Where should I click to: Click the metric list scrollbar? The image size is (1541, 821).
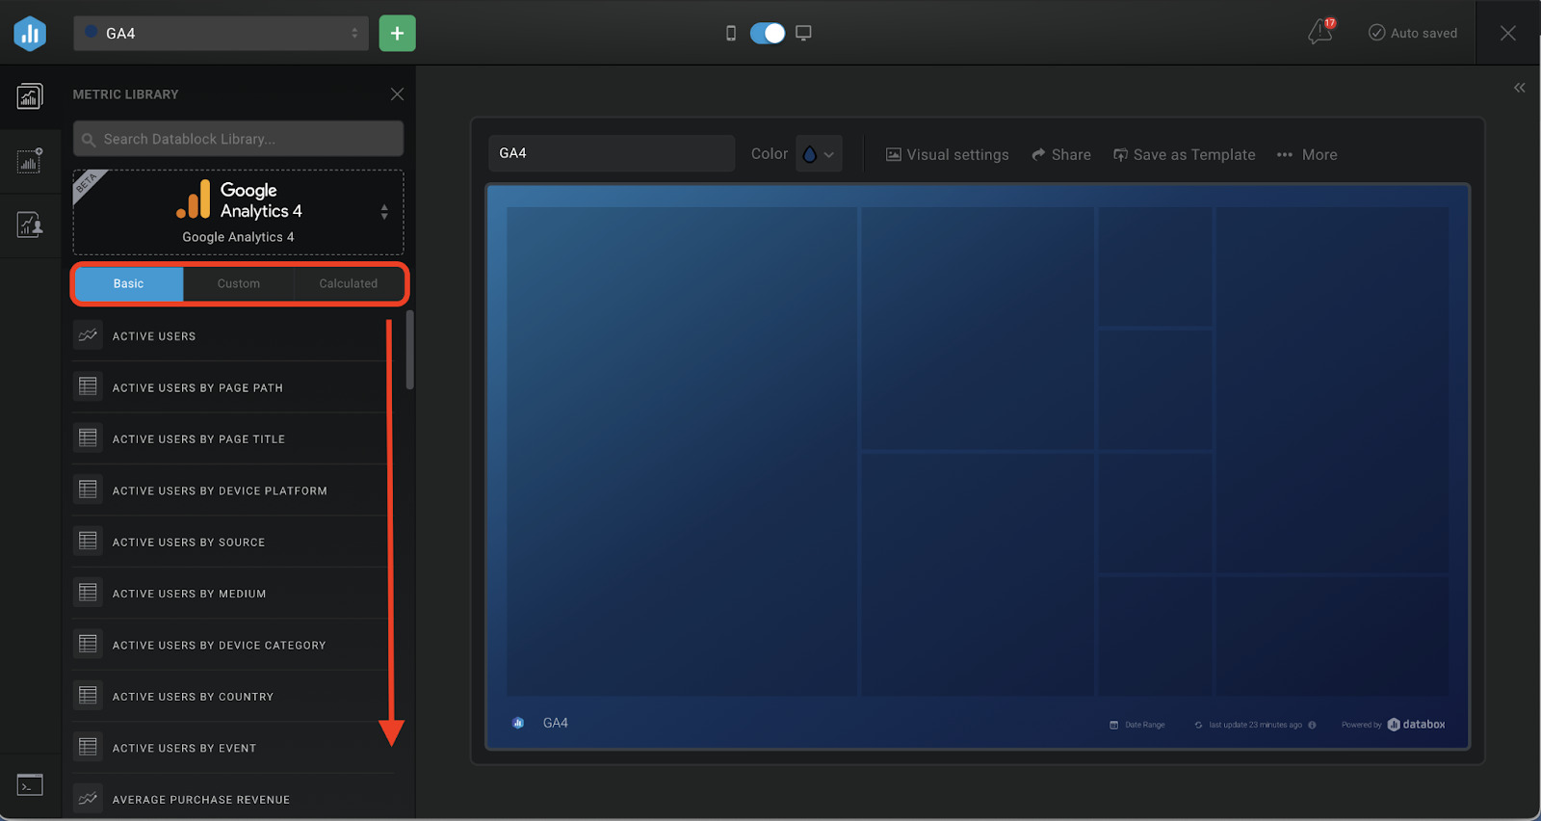410,349
